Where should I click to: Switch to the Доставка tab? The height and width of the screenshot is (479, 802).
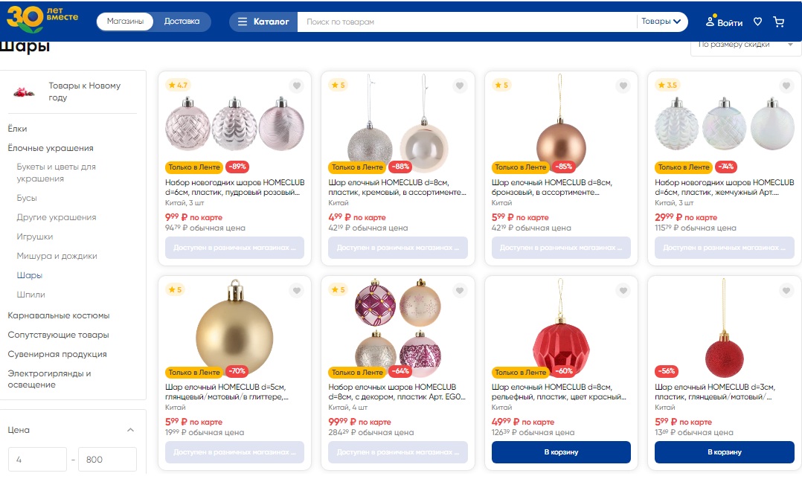[182, 22]
